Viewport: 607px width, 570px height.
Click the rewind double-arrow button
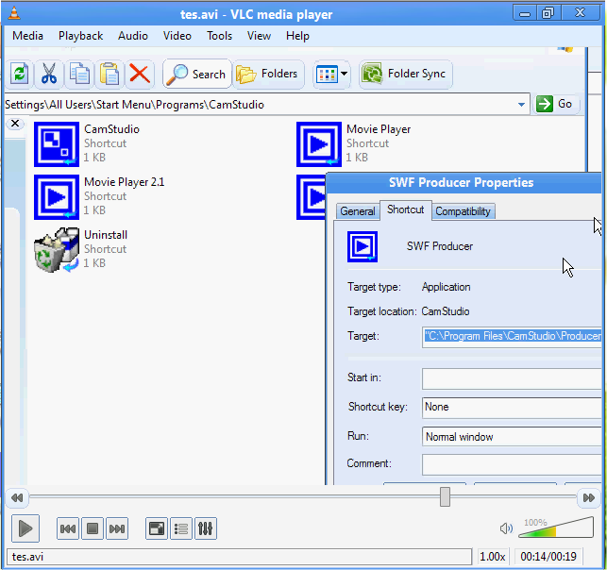[x=17, y=497]
